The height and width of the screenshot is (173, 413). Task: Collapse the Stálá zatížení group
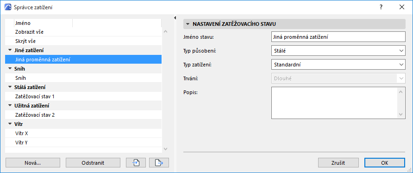(10, 87)
